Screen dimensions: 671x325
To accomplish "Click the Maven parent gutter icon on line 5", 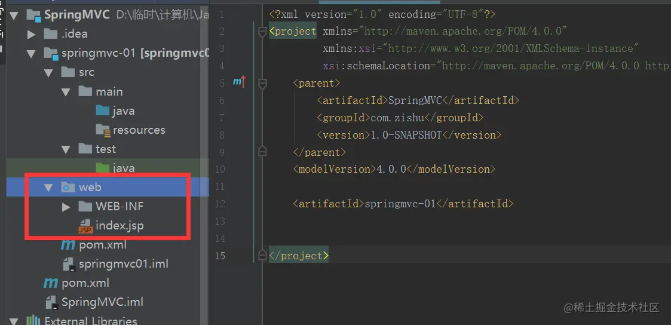I will click(x=239, y=82).
